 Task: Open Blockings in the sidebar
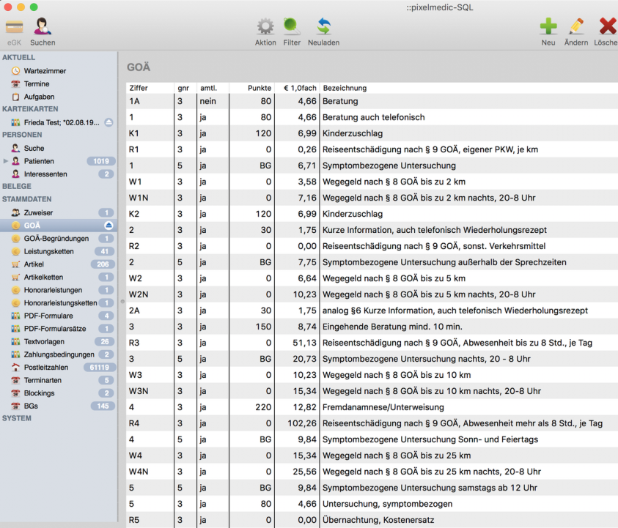[39, 393]
